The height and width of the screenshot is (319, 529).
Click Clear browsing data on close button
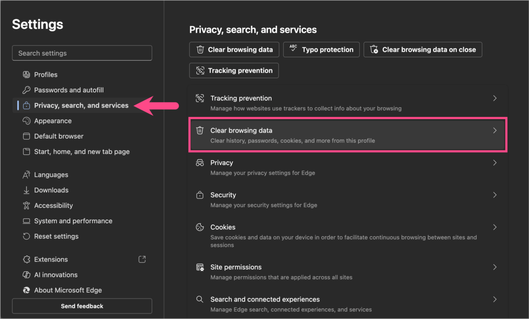423,49
